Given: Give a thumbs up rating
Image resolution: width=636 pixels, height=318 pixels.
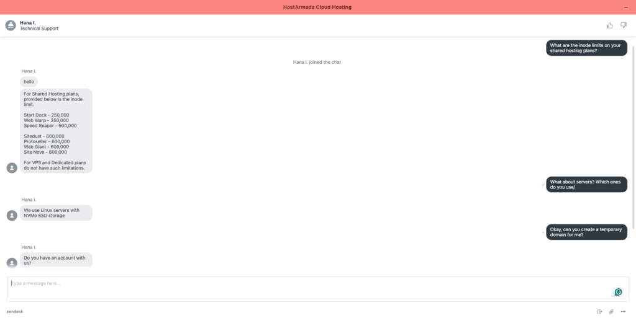Looking at the screenshot, I should 609,25.
